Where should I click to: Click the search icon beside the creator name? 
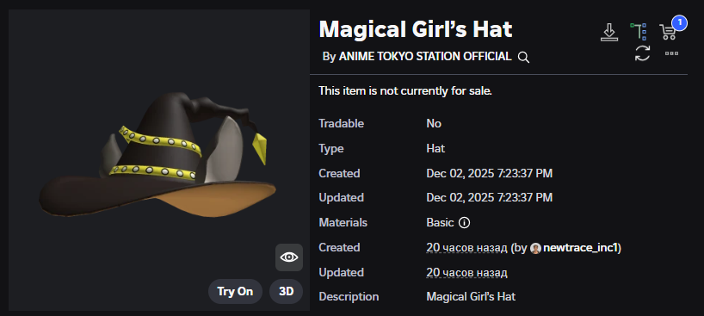523,57
